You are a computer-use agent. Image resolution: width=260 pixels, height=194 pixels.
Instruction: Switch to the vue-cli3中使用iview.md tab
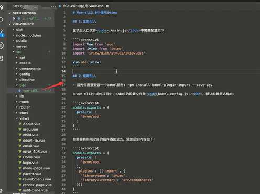[x=83, y=6]
